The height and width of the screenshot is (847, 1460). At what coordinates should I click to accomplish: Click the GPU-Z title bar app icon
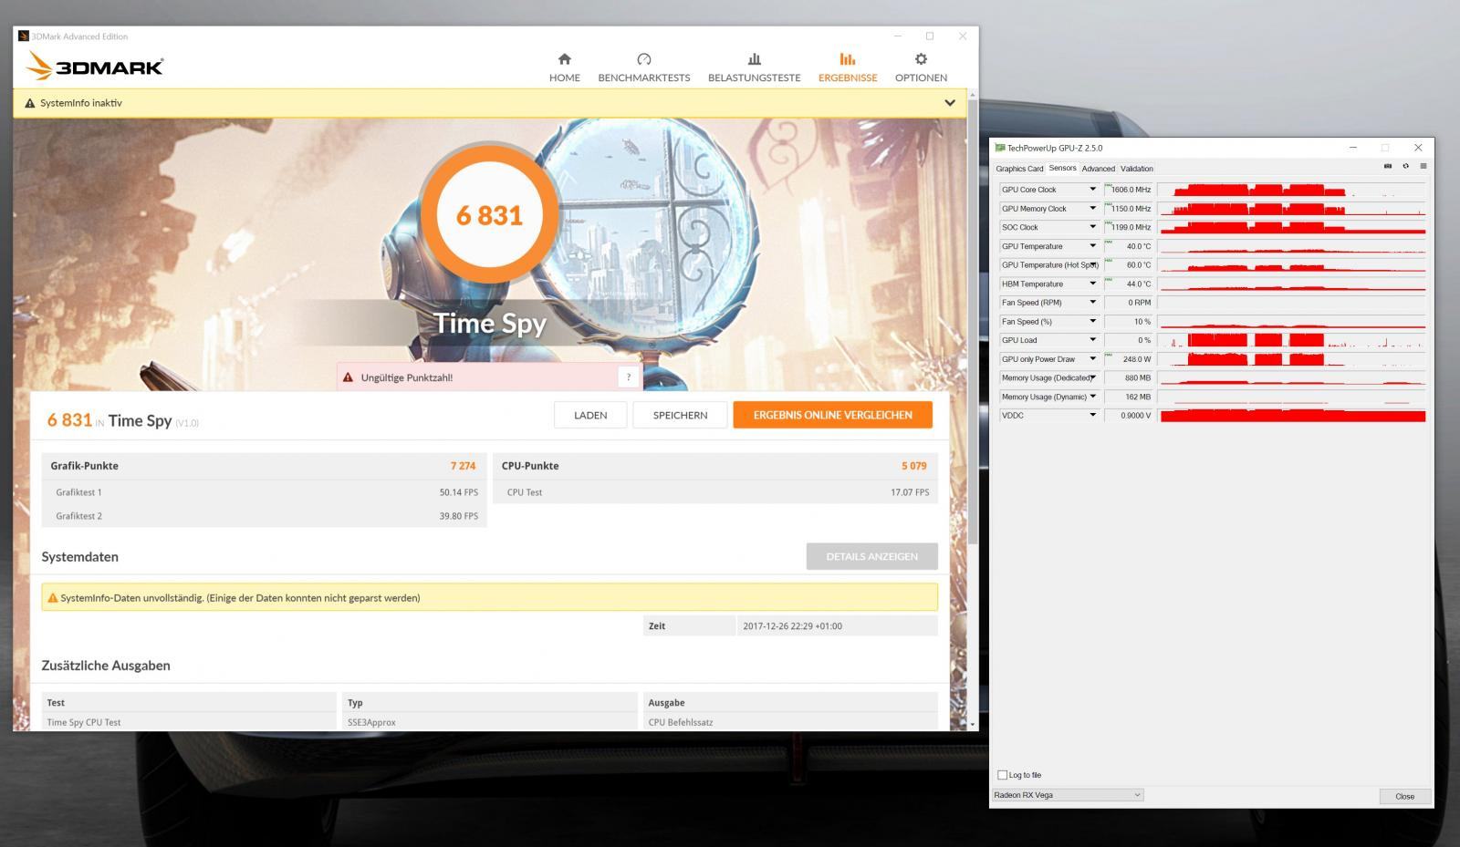click(x=1000, y=148)
